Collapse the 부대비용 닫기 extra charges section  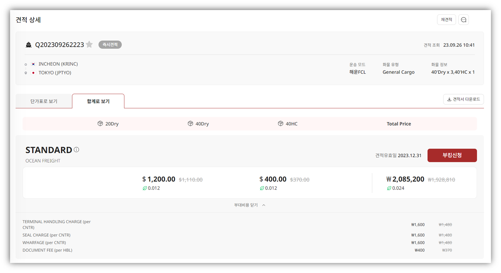(x=250, y=205)
